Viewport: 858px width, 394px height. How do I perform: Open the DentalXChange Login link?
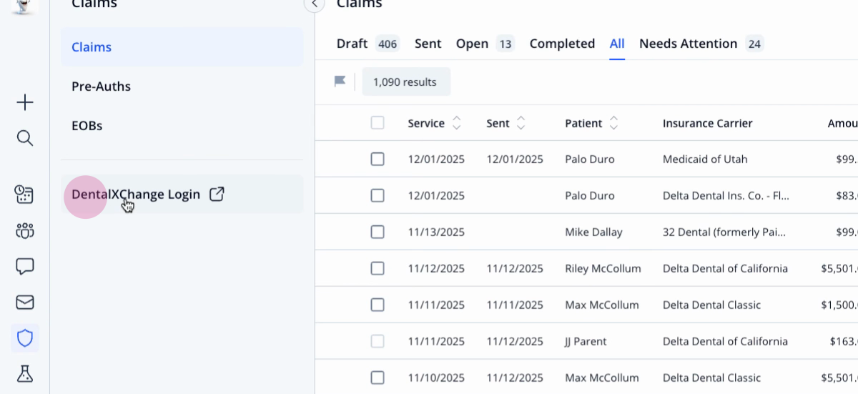pyautogui.click(x=182, y=194)
